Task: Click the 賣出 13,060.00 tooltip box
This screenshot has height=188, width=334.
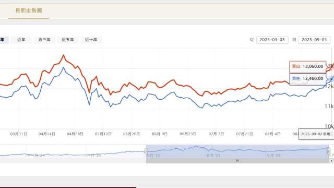Action: [x=307, y=67]
